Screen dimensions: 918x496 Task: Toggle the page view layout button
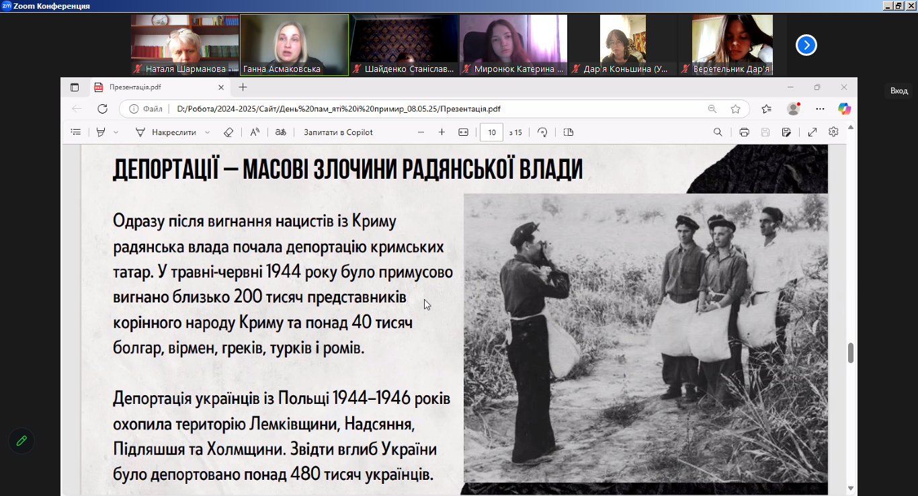[x=569, y=132]
